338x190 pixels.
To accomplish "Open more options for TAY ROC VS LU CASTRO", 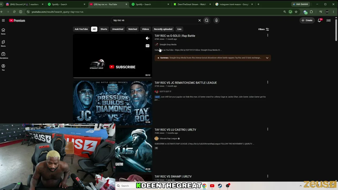I will 267,129.
